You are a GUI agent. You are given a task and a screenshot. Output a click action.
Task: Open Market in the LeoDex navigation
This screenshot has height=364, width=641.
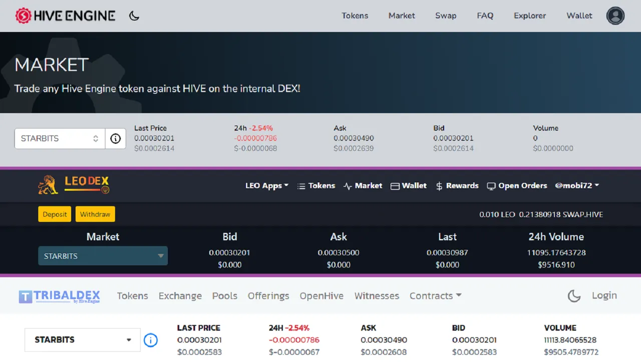pos(369,185)
